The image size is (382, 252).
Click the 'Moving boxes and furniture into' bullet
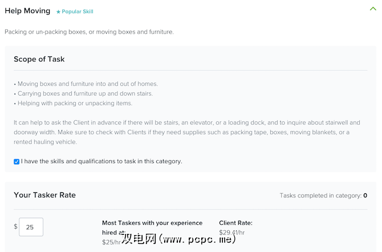point(86,84)
